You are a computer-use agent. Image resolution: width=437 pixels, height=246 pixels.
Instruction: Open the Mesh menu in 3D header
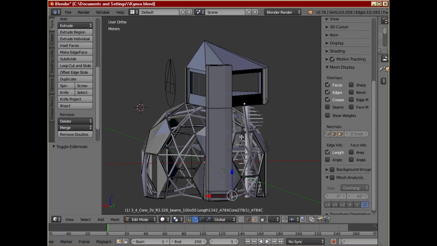tap(115, 219)
